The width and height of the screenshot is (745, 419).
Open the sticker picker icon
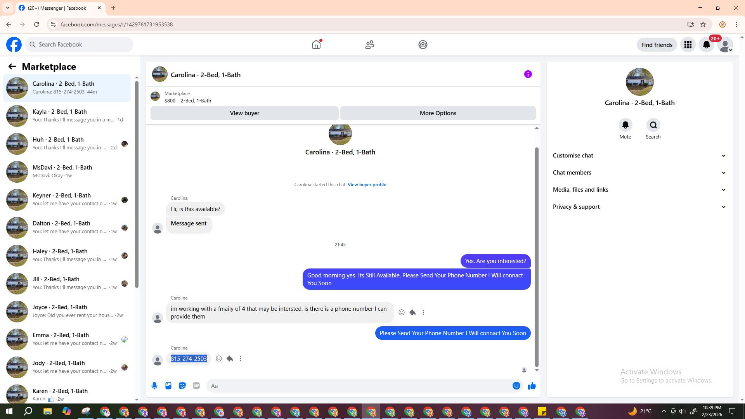tap(182, 386)
